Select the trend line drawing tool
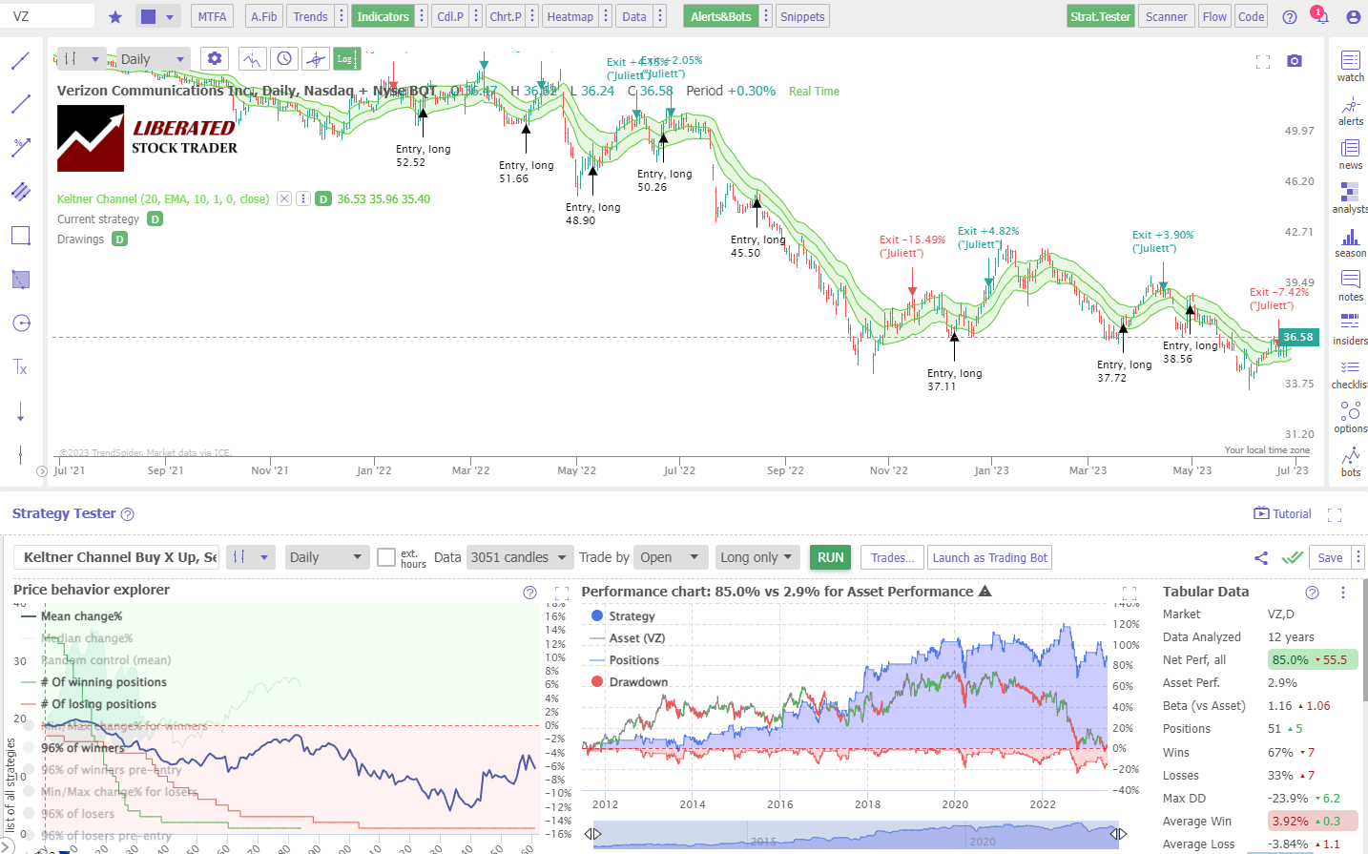The image size is (1368, 854). point(20,60)
